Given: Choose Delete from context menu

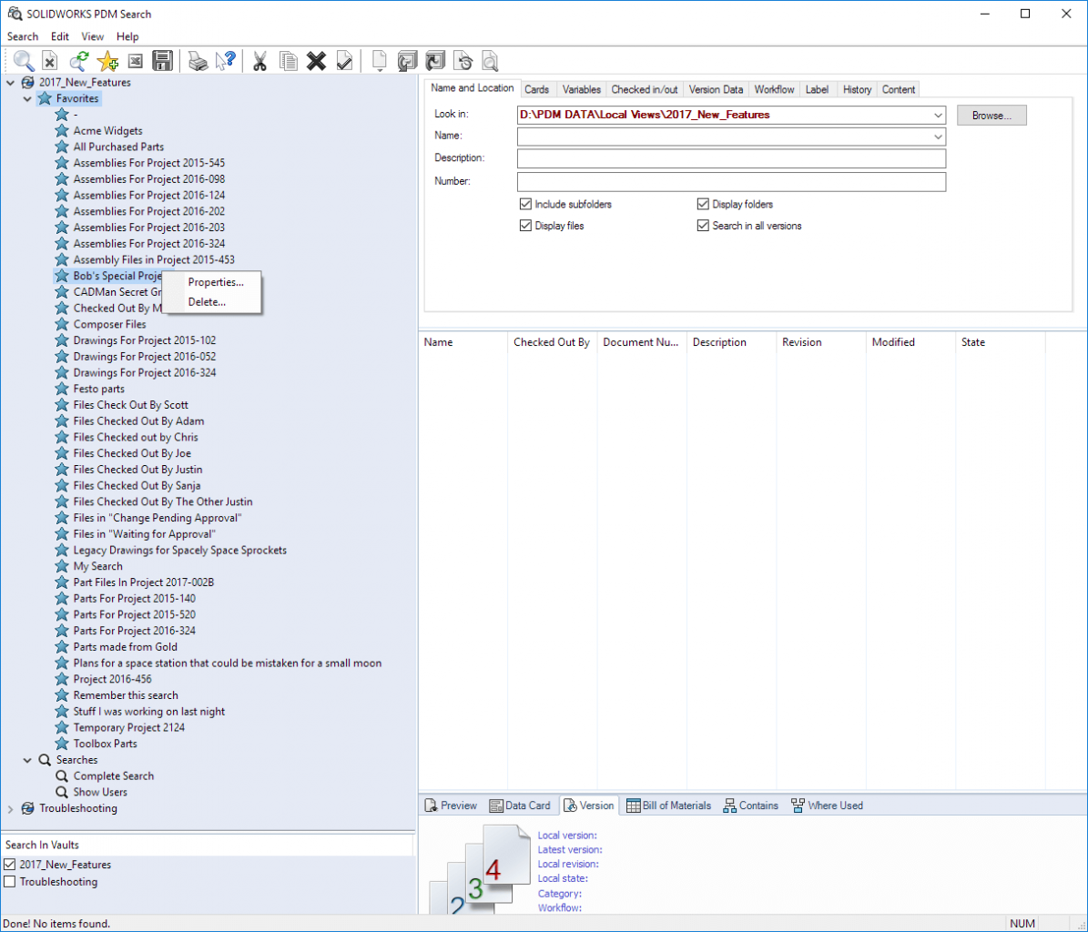Looking at the screenshot, I should pyautogui.click(x=207, y=302).
